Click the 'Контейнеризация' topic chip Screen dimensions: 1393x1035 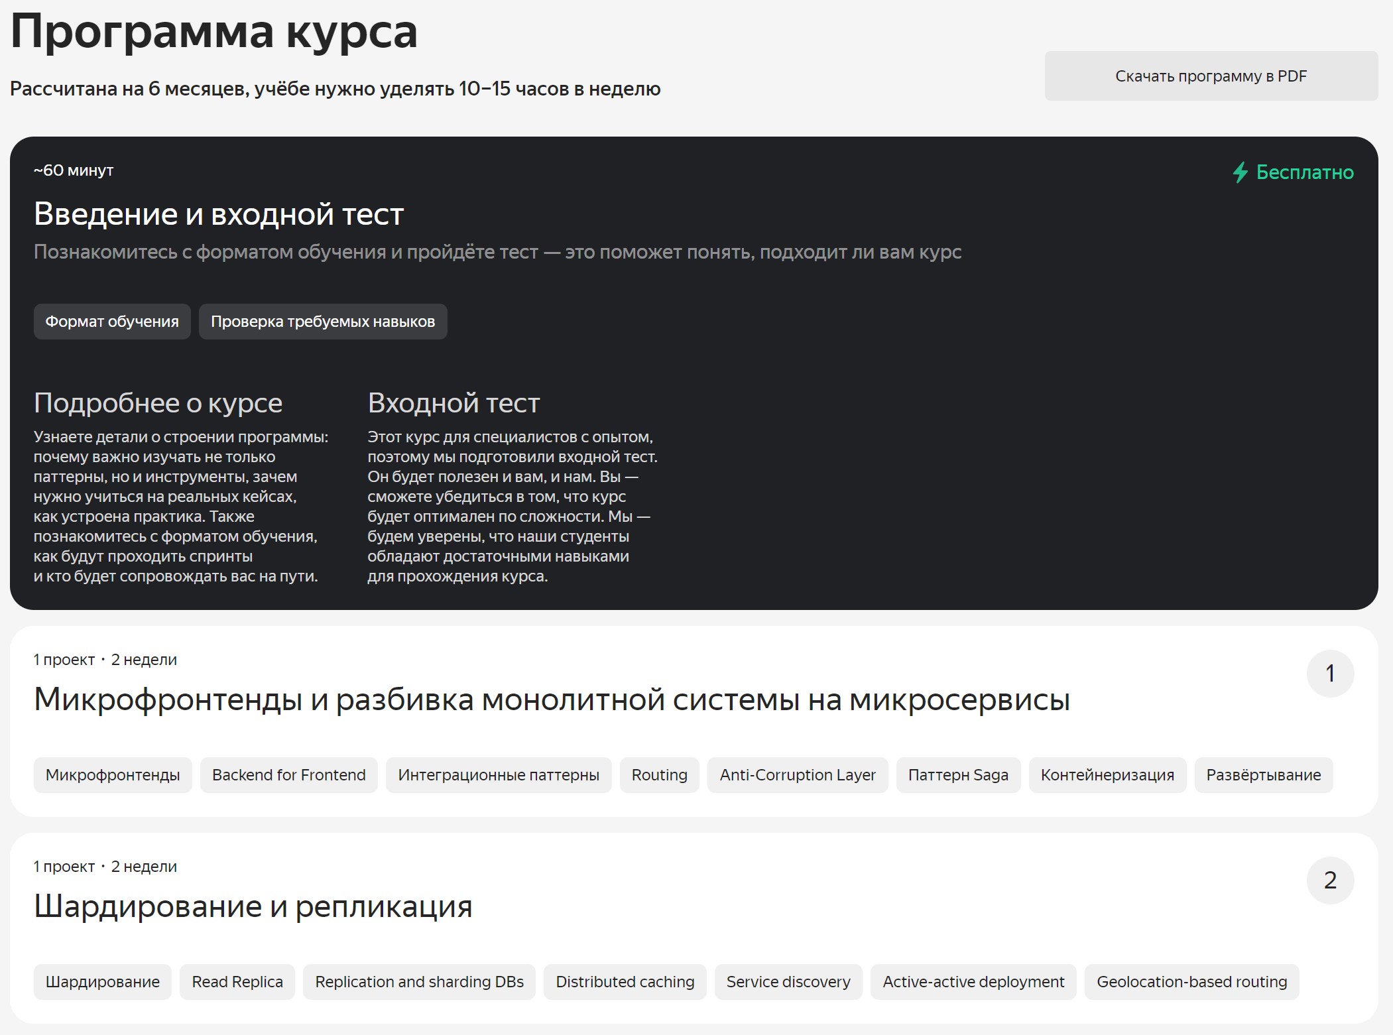pos(1107,774)
